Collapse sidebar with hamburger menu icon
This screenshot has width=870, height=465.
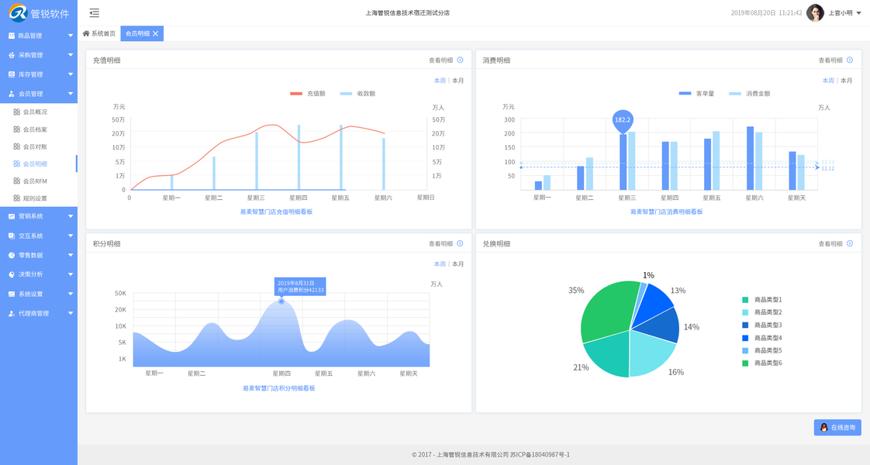tap(95, 12)
